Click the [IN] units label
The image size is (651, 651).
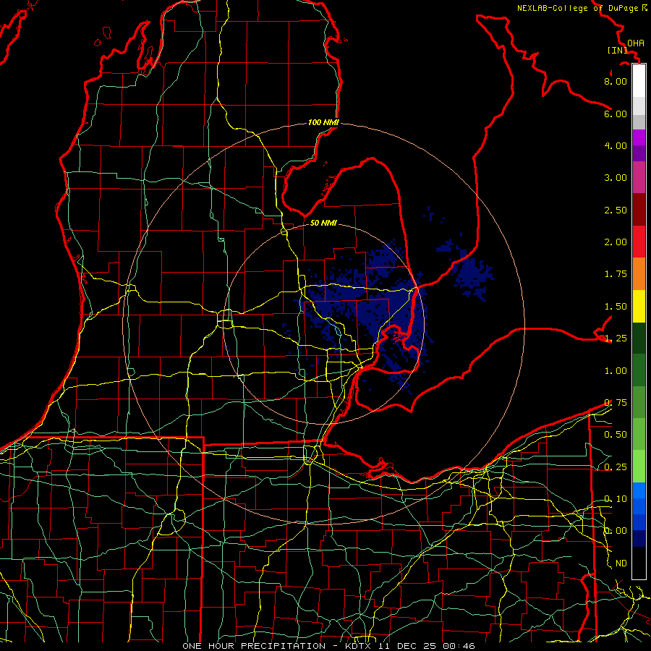click(x=618, y=50)
